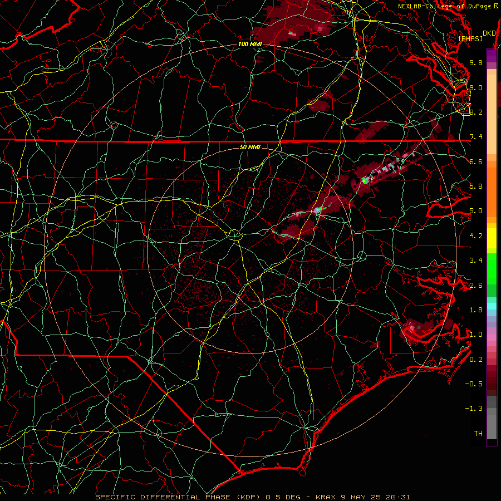Select the 100 NMI range ring label

point(250,44)
